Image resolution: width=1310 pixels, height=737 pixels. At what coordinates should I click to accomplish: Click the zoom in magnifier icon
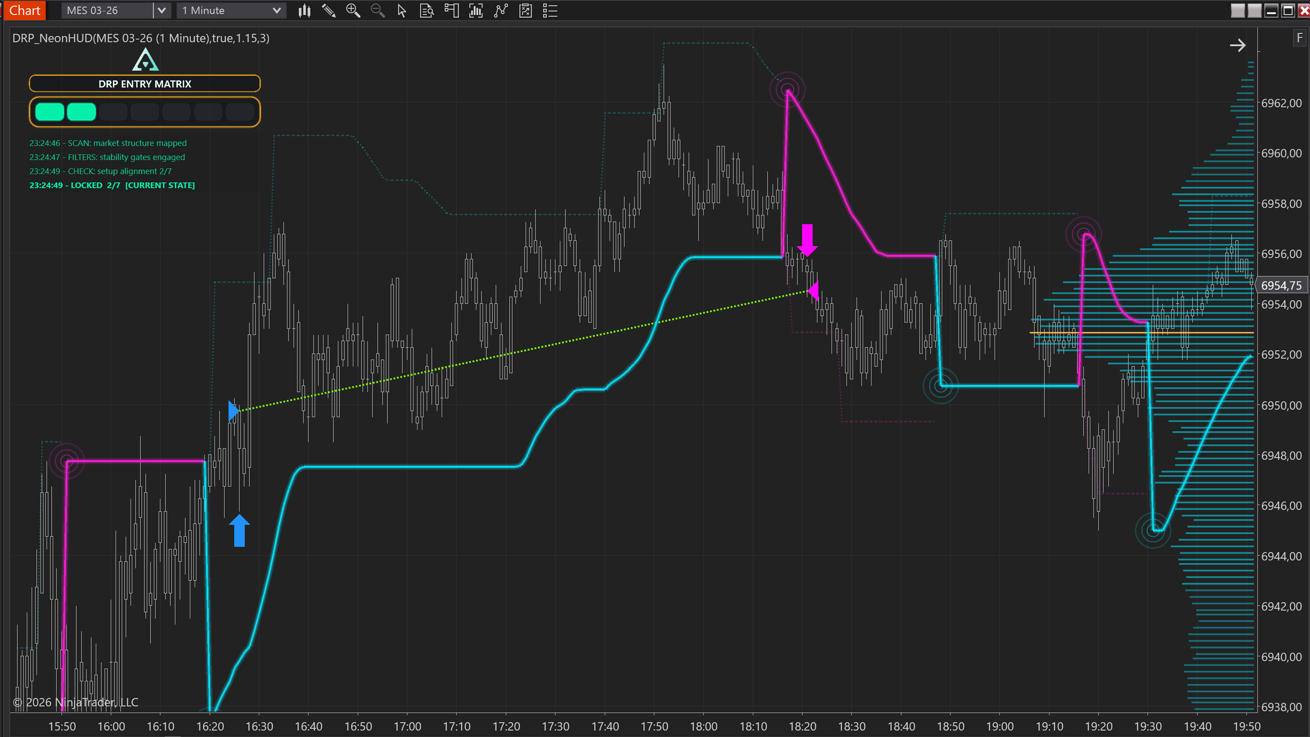coord(353,10)
